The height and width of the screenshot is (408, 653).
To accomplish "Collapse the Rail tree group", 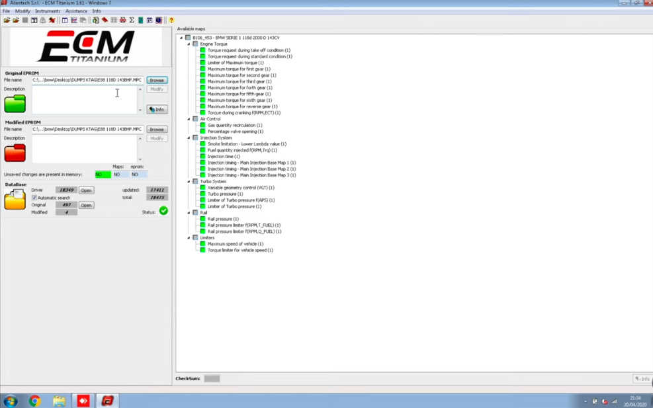I will [189, 213].
